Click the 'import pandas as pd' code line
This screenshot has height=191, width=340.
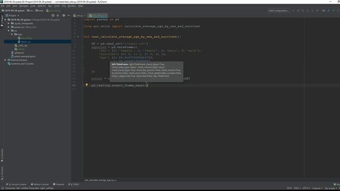tap(101, 19)
